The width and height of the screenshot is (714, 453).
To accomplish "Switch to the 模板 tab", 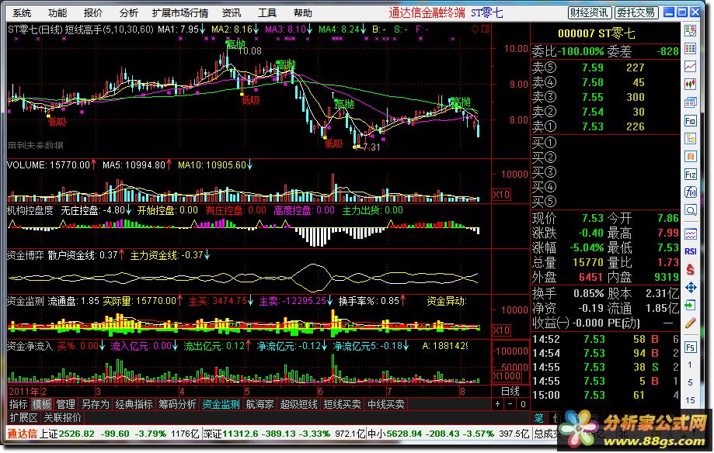I will [42, 404].
